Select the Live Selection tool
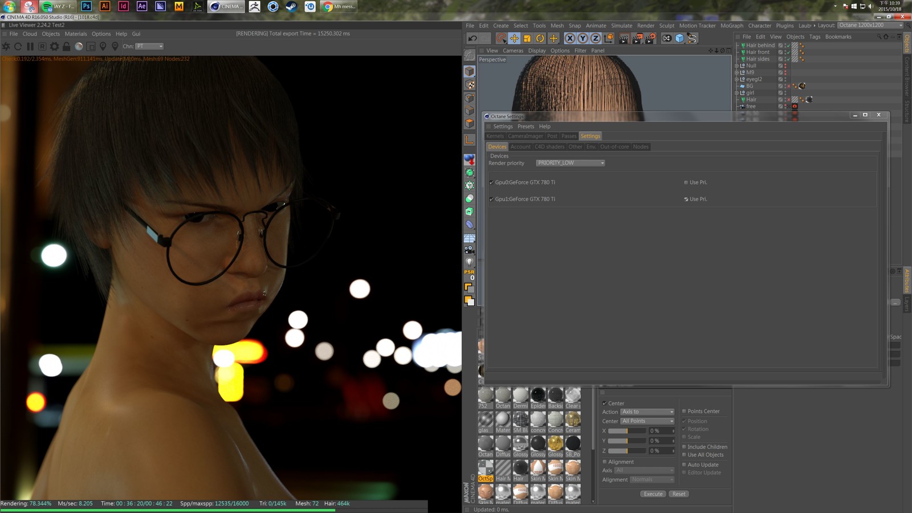Image resolution: width=912 pixels, height=513 pixels. point(501,38)
